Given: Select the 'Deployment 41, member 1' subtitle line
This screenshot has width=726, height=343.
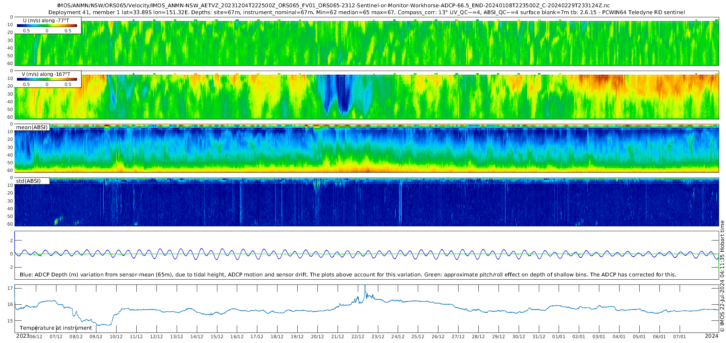Looking at the screenshot, I should [366, 12].
